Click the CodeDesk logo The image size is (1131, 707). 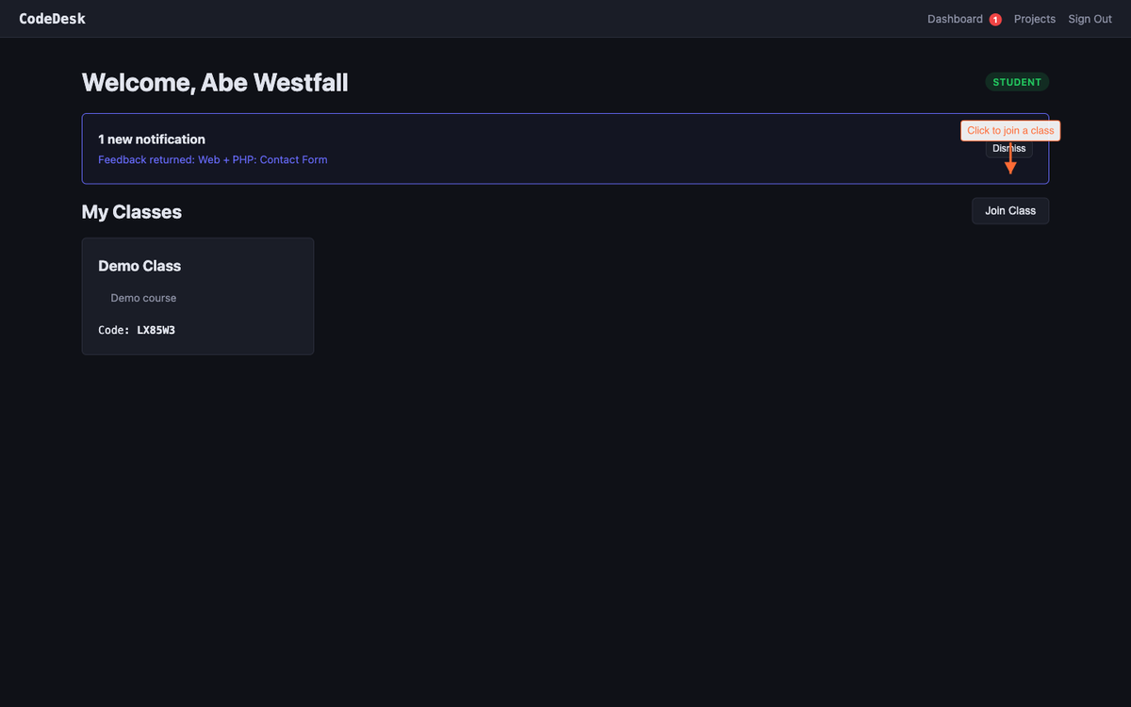pyautogui.click(x=52, y=19)
